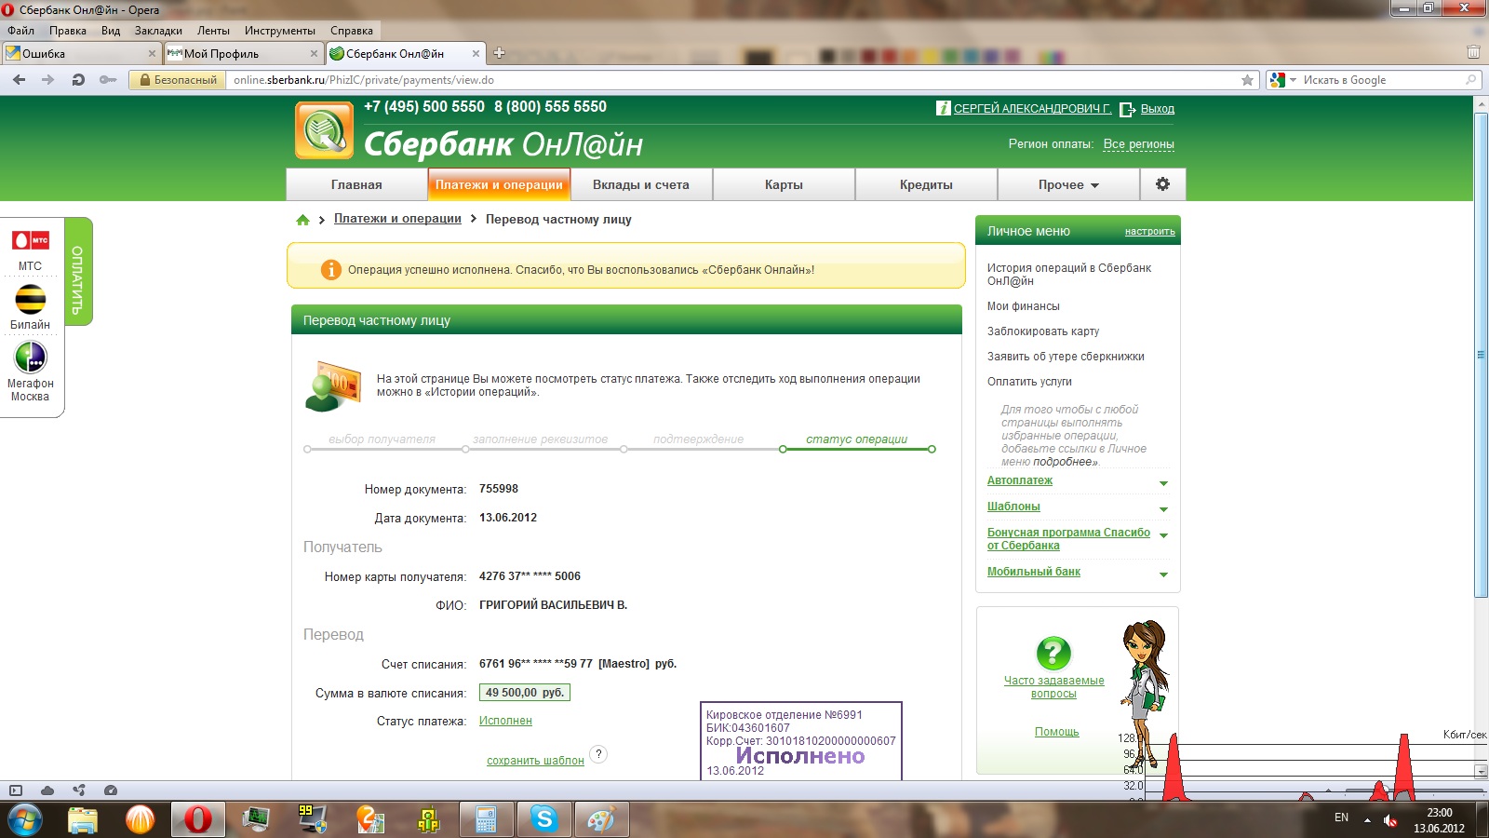Screen dimensions: 1489x838
Task: Click the настроить link in Личное меню
Action: [1149, 232]
